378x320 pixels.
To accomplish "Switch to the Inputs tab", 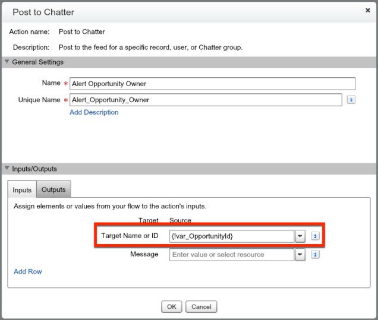I will (x=22, y=190).
